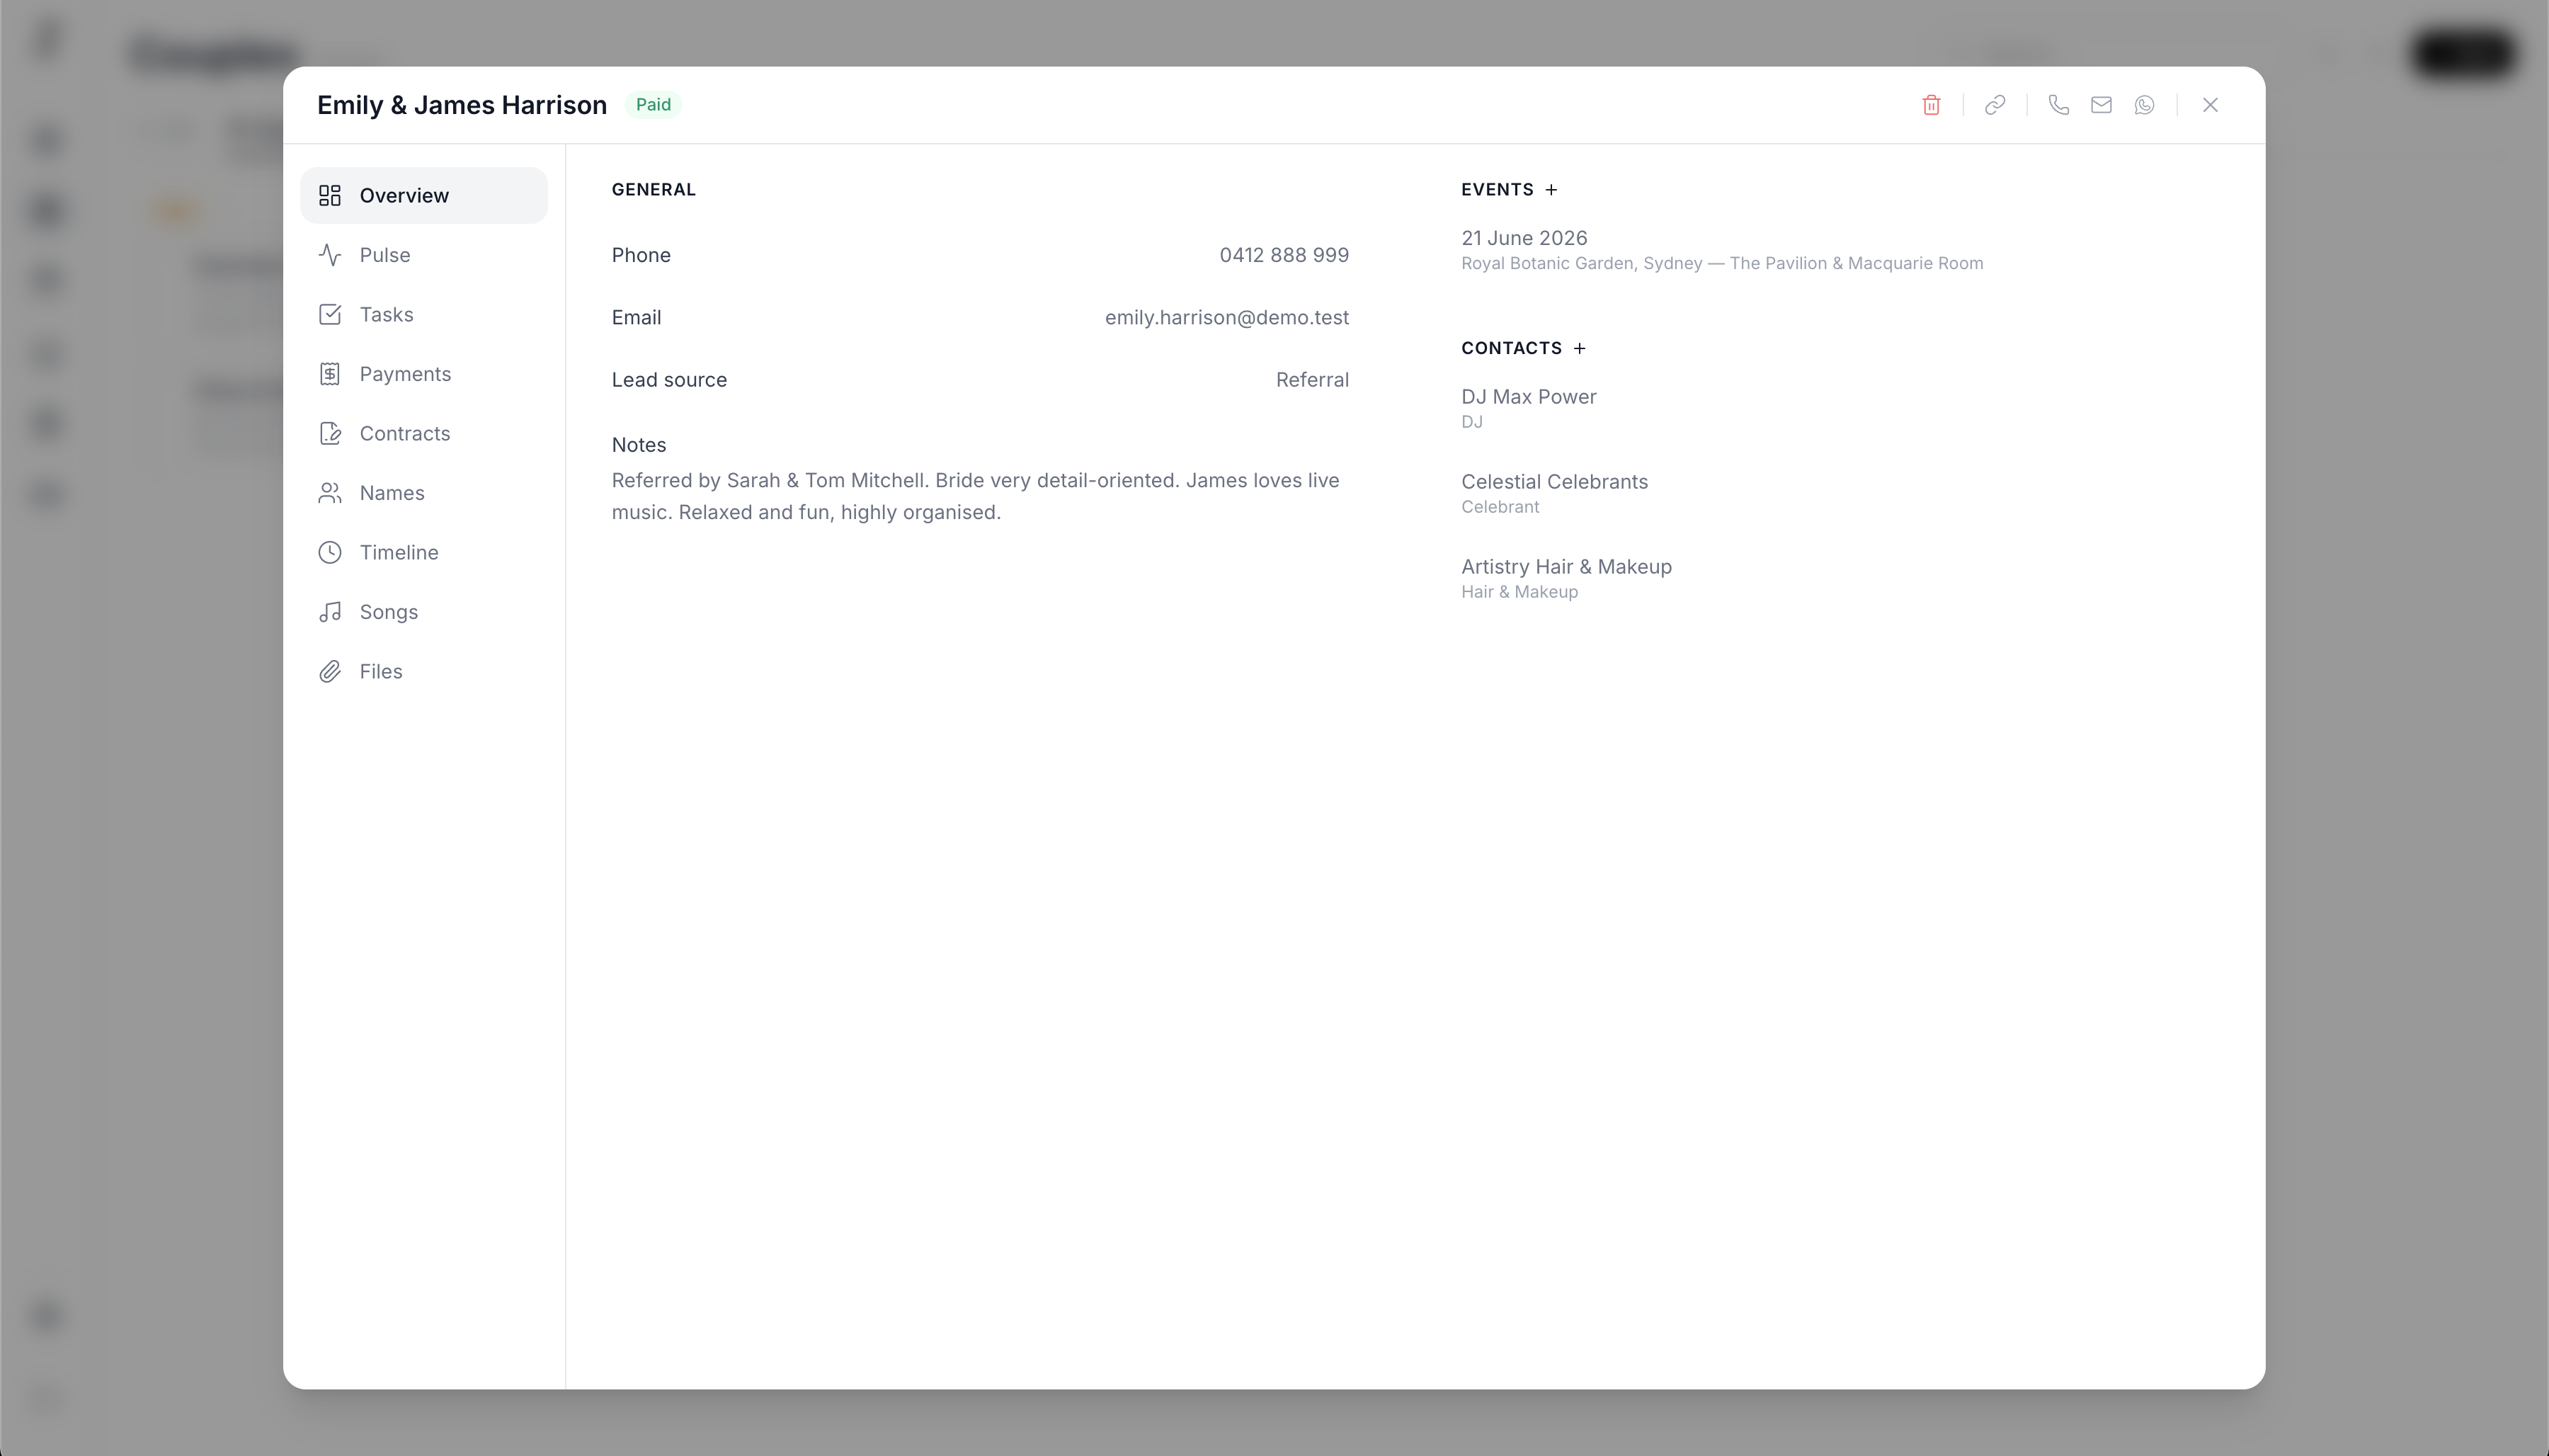Click the Overview grid icon
The height and width of the screenshot is (1456, 2549).
(330, 195)
